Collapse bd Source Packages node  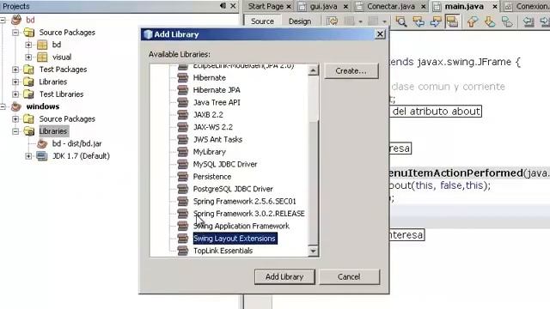(15, 33)
